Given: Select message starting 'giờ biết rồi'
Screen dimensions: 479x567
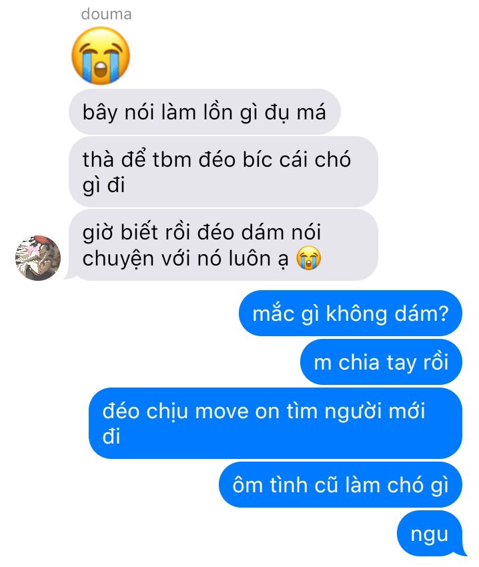Looking at the screenshot, I should tap(223, 245).
